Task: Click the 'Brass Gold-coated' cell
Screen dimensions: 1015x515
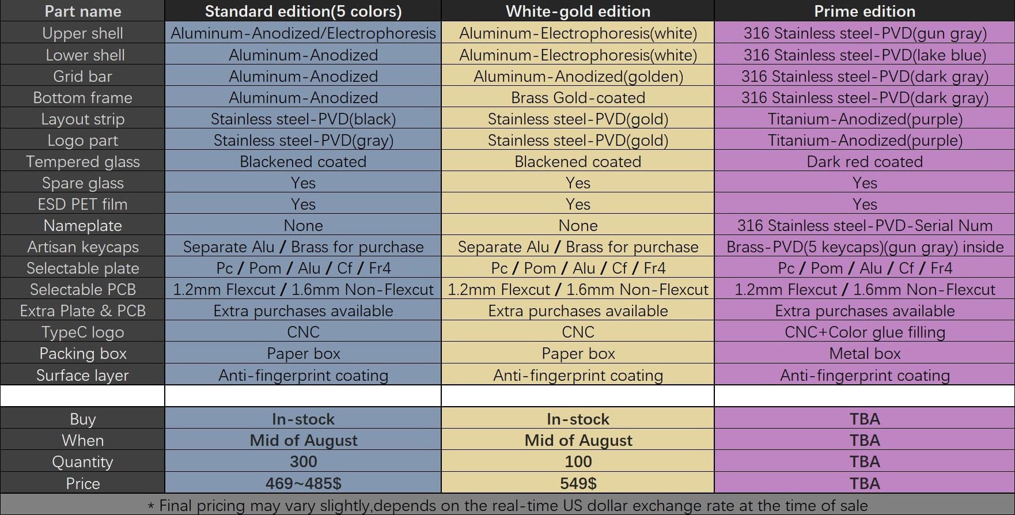Action: [578, 97]
